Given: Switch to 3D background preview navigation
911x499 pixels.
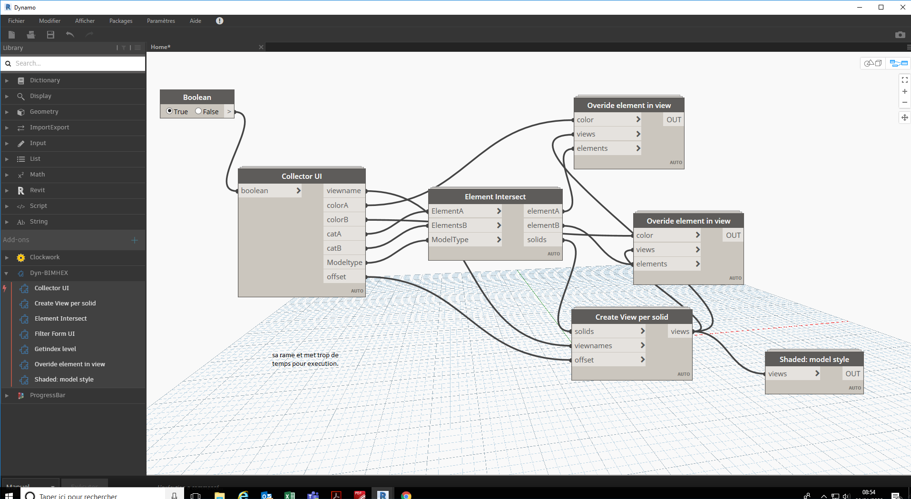Looking at the screenshot, I should point(873,63).
